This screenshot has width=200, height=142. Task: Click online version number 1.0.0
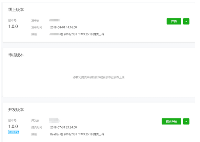pos(13,27)
